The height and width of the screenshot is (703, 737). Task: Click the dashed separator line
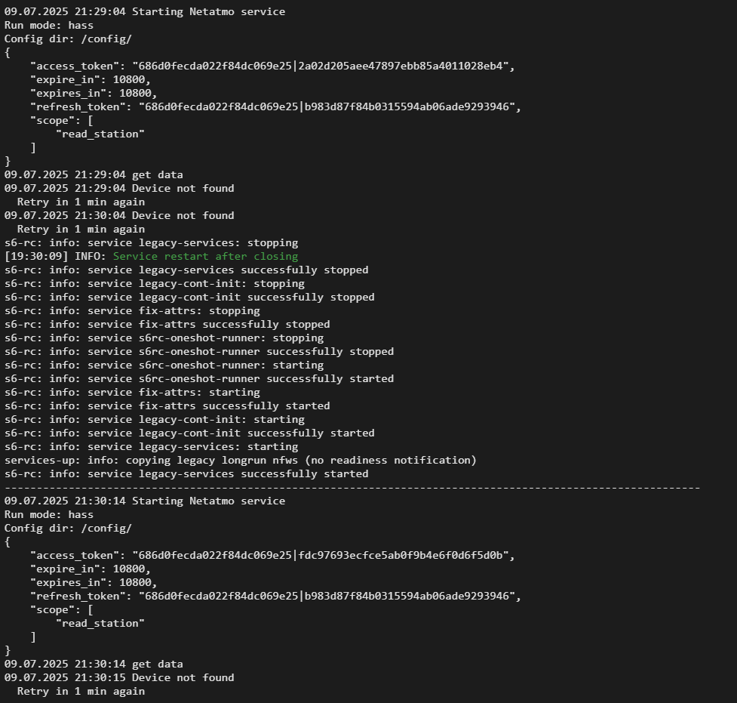pyautogui.click(x=352, y=488)
